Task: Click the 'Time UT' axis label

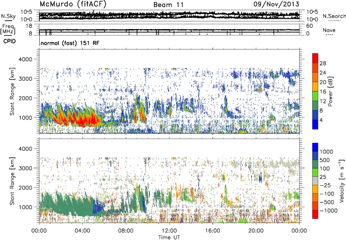Action: pos(169,237)
